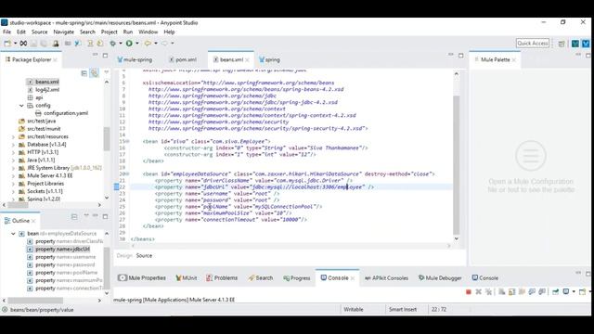The image size is (594, 334).
Task: Click in the Quick Access field
Action: 532,44
